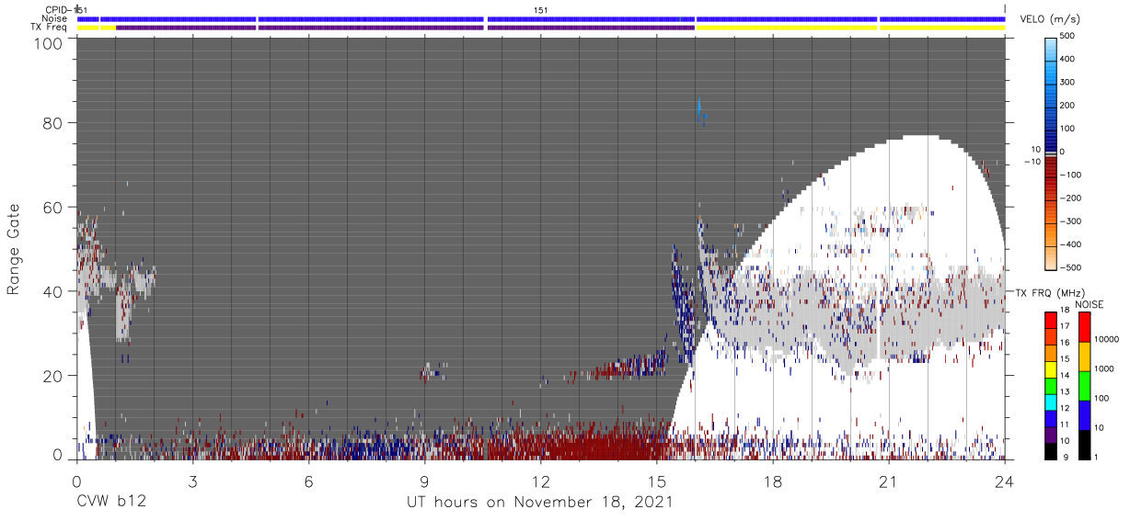
Task: Click the orange 1000–10000 NOISE legend swatch
Action: point(1085,356)
